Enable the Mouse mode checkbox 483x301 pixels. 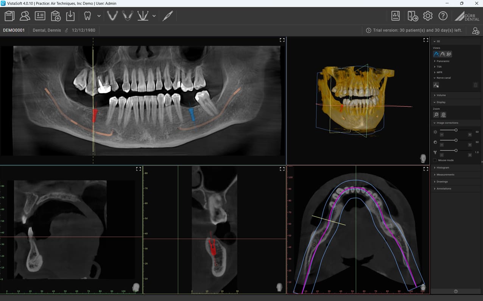coord(434,160)
